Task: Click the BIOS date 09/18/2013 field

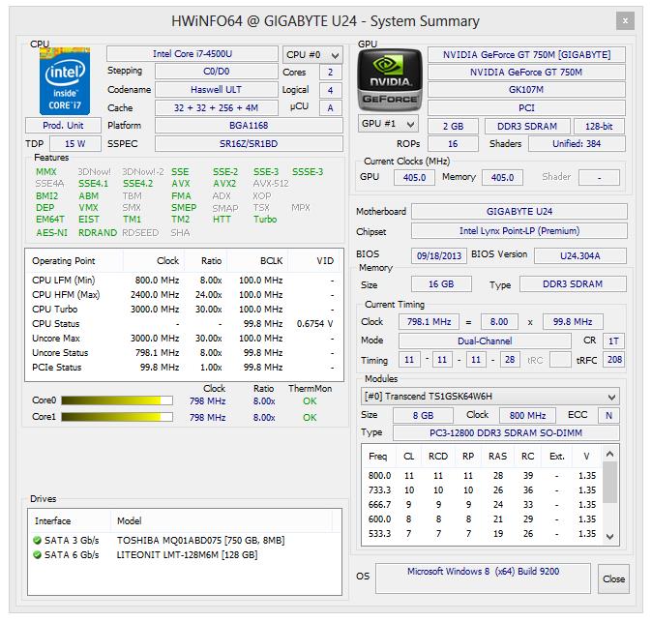Action: point(439,255)
